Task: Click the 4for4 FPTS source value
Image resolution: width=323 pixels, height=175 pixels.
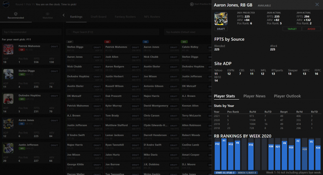Action: (273, 49)
